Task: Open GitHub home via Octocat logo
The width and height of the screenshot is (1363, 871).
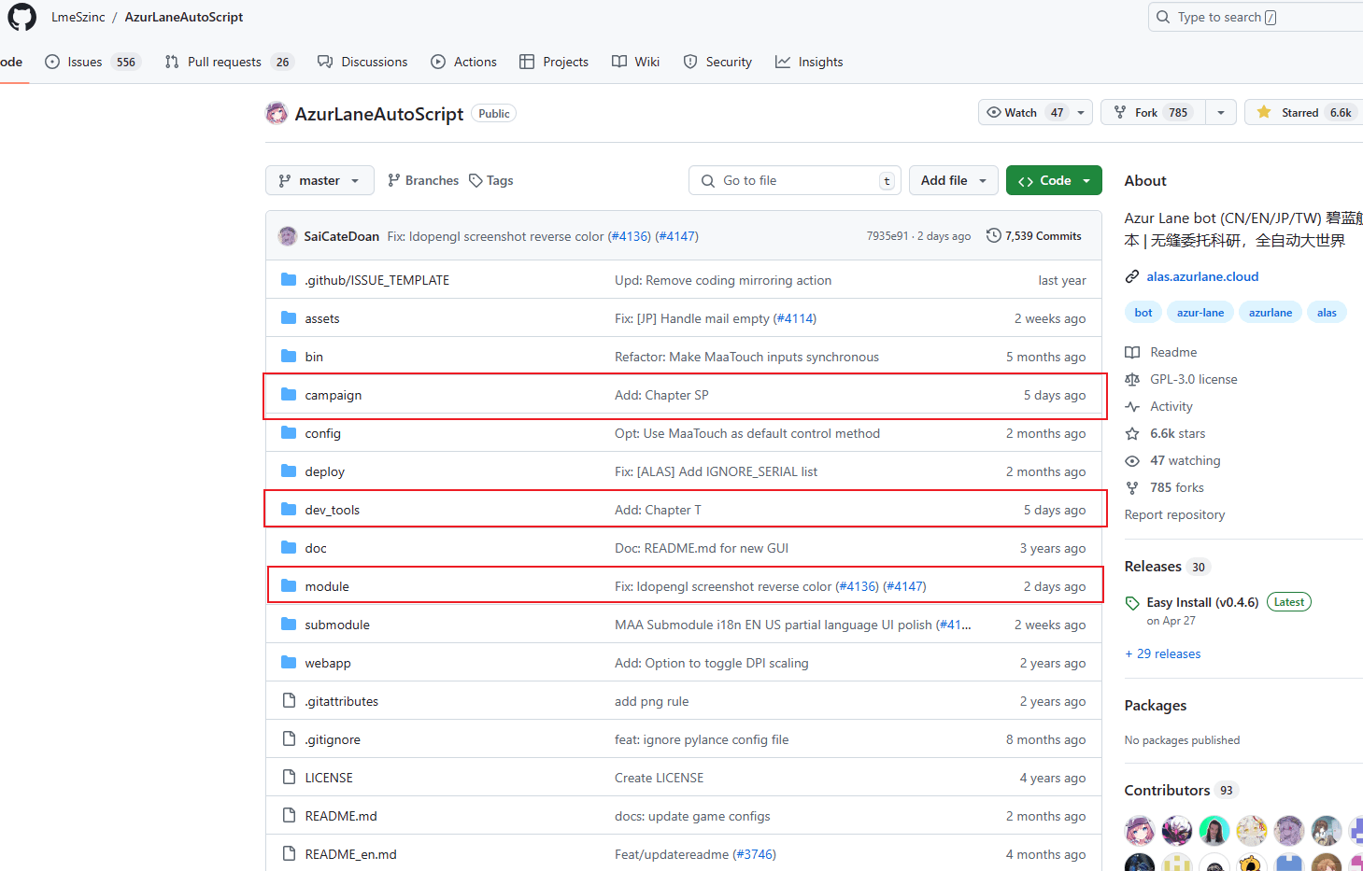Action: [x=21, y=17]
